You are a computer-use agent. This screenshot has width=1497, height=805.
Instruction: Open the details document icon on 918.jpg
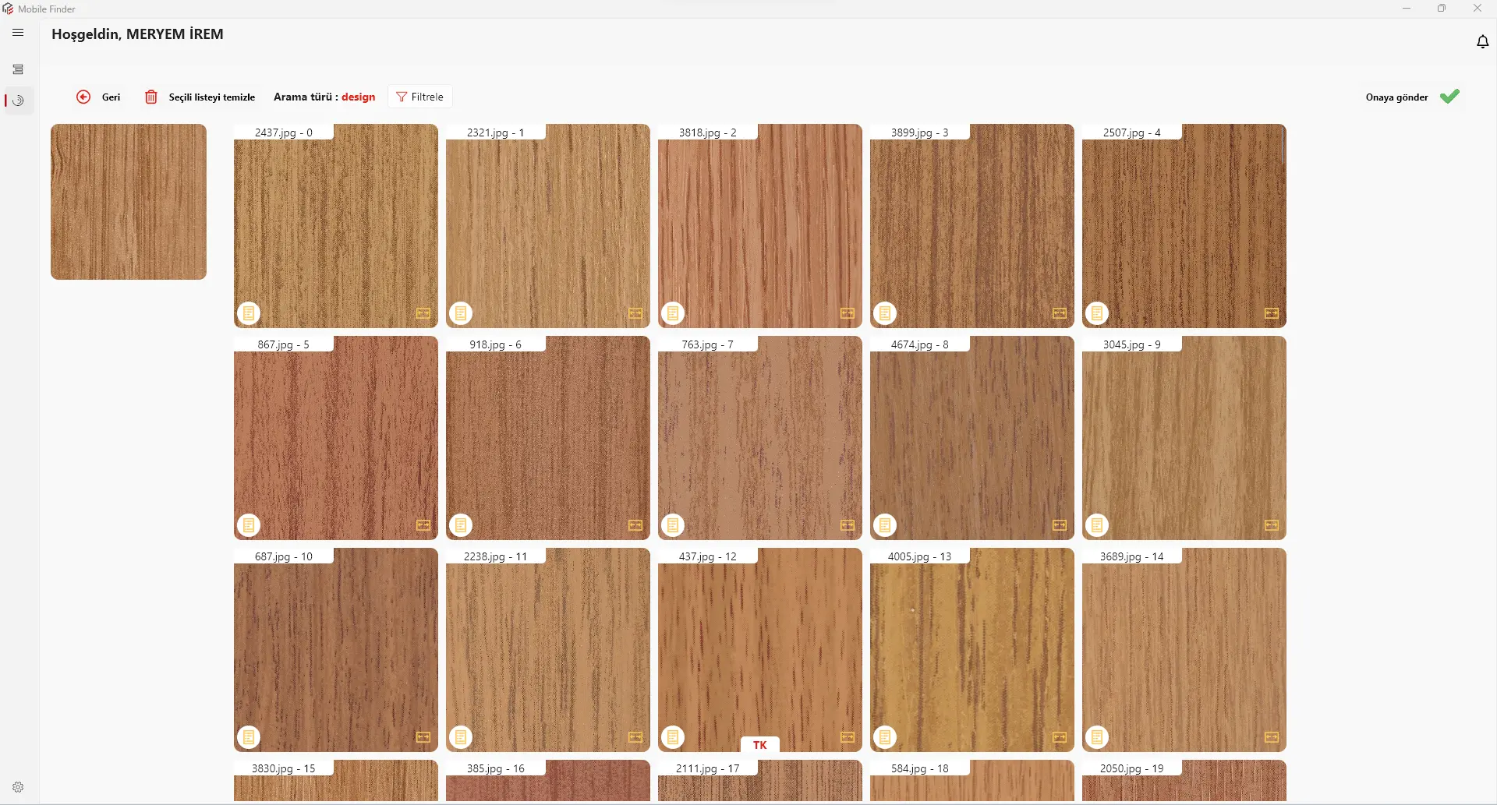point(461,525)
